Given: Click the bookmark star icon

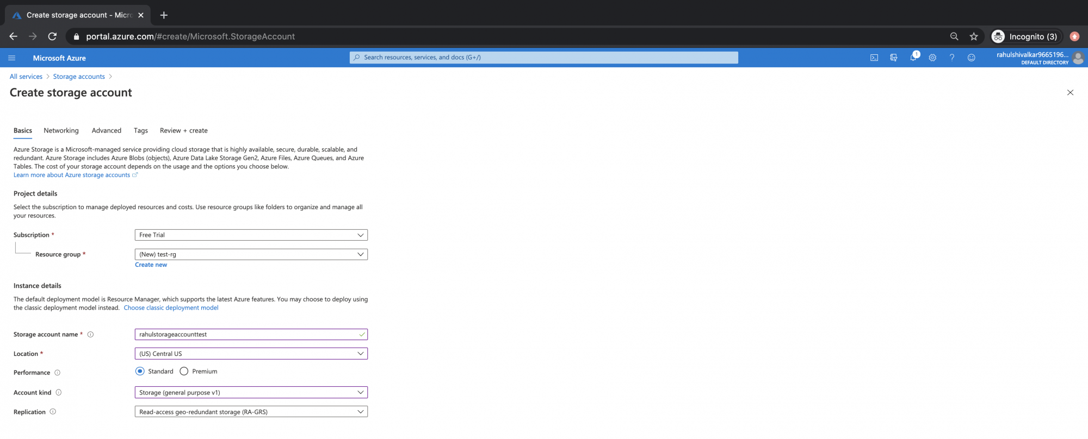Looking at the screenshot, I should [x=974, y=36].
